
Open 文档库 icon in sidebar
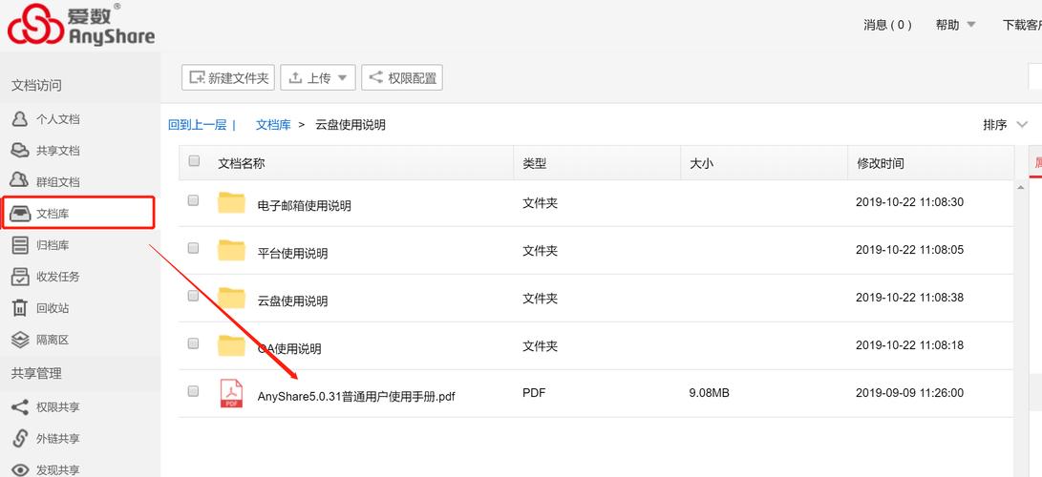[x=20, y=214]
